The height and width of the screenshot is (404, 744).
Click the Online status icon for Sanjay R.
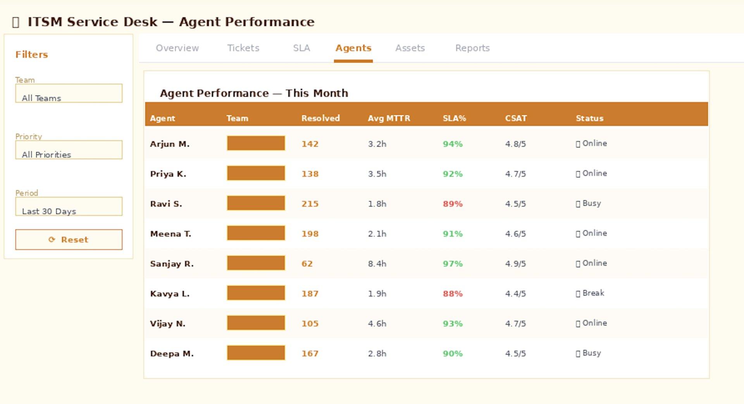point(578,264)
